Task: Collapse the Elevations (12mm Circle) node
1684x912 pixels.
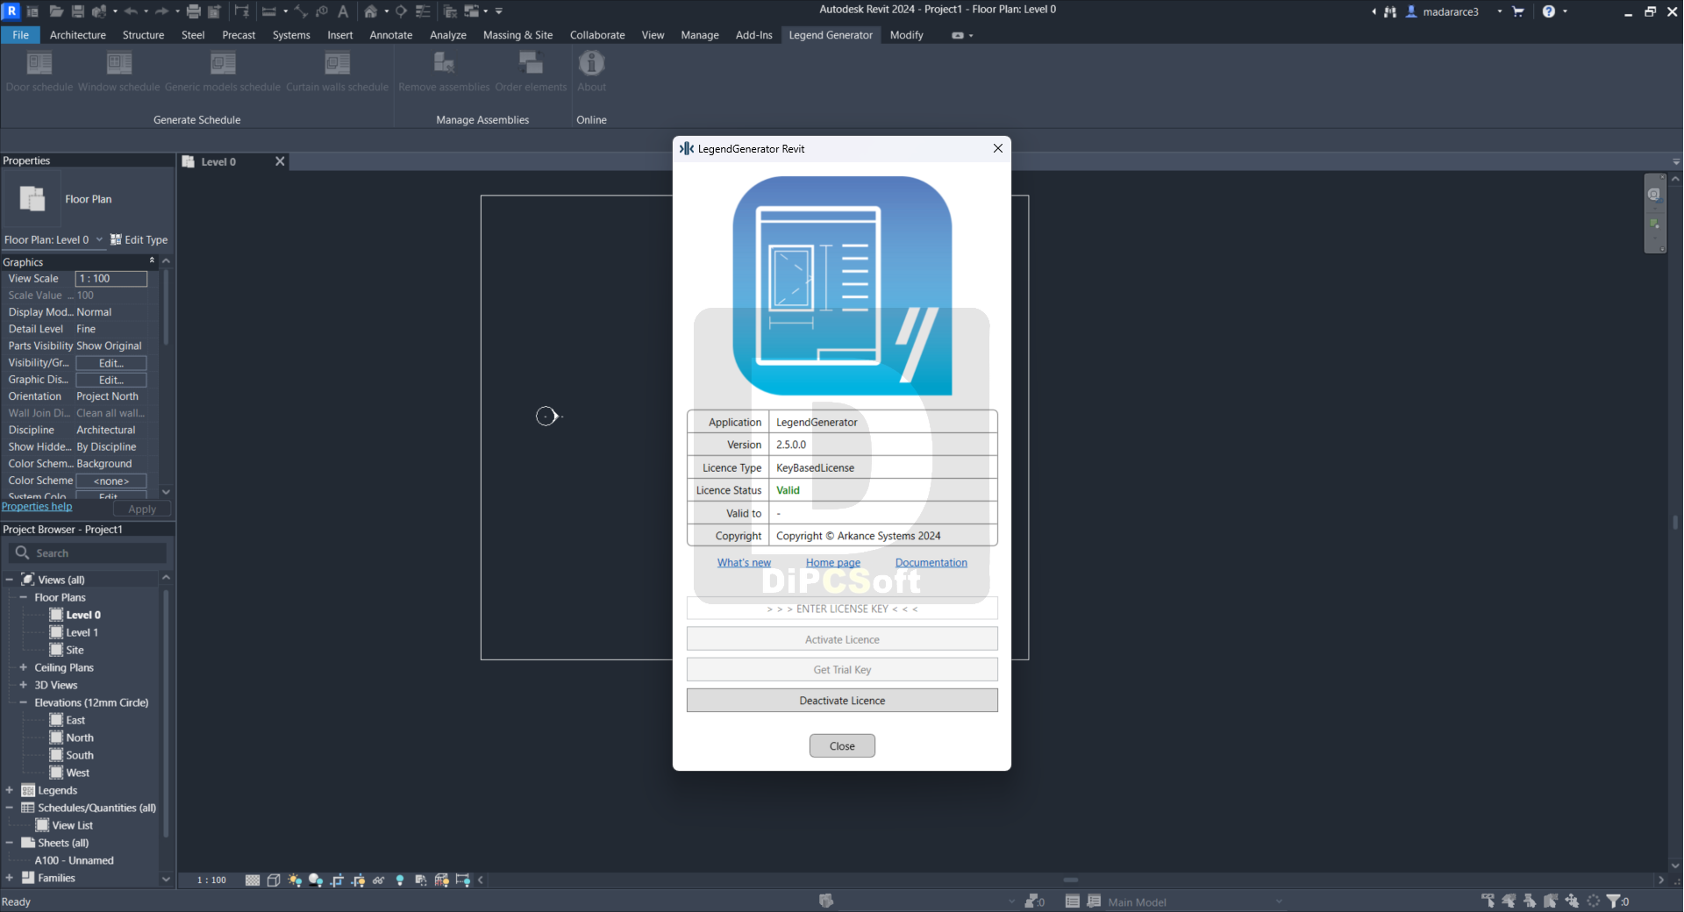Action: (x=23, y=702)
